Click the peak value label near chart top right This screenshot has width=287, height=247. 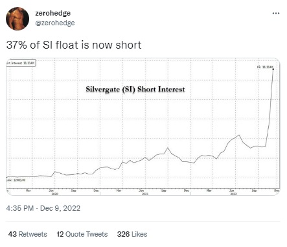click(x=265, y=67)
